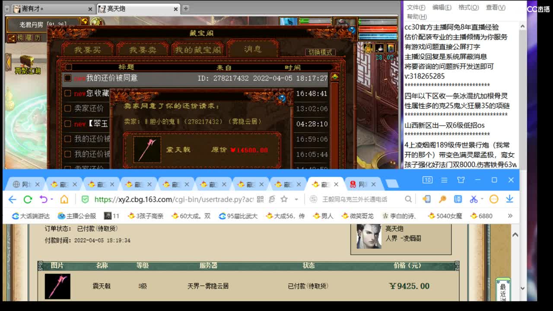The height and width of the screenshot is (311, 553).
Task: Select the scissors screenshot tool
Action: tap(474, 199)
